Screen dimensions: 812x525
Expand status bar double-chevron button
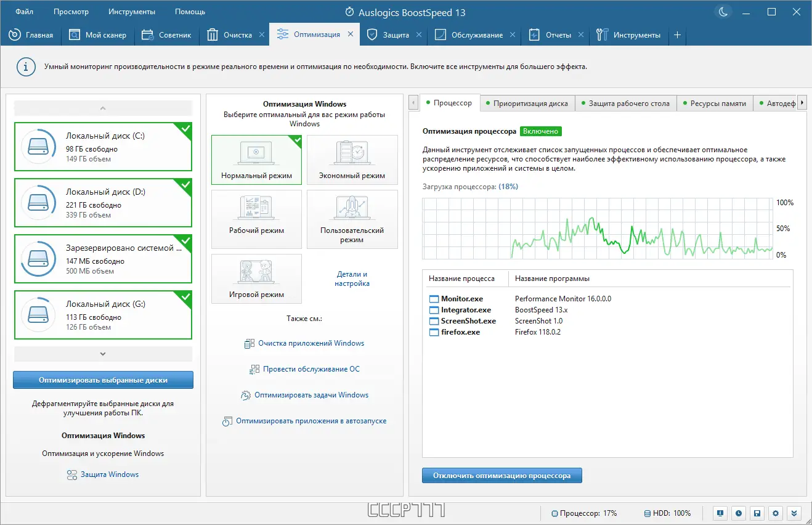[795, 513]
